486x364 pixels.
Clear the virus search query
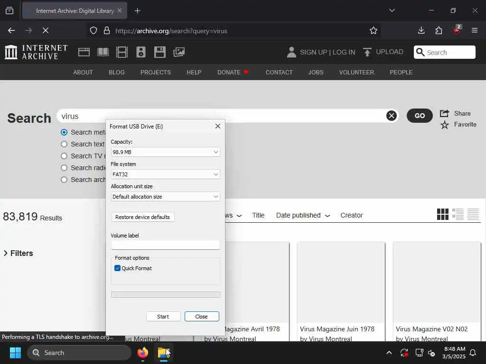(x=392, y=116)
